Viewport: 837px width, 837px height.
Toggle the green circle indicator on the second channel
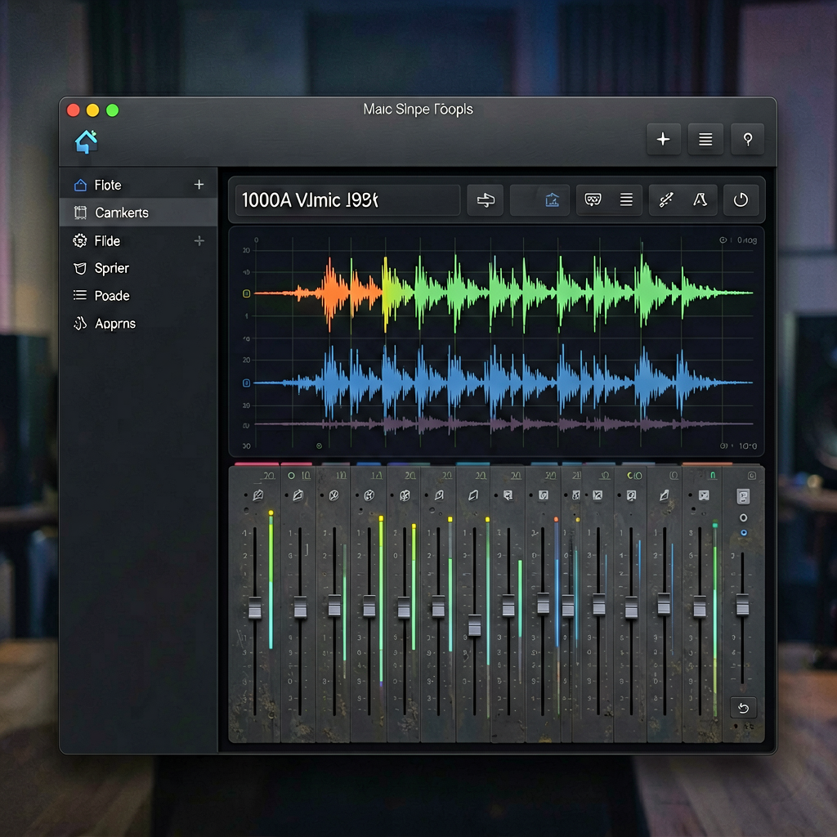291,476
